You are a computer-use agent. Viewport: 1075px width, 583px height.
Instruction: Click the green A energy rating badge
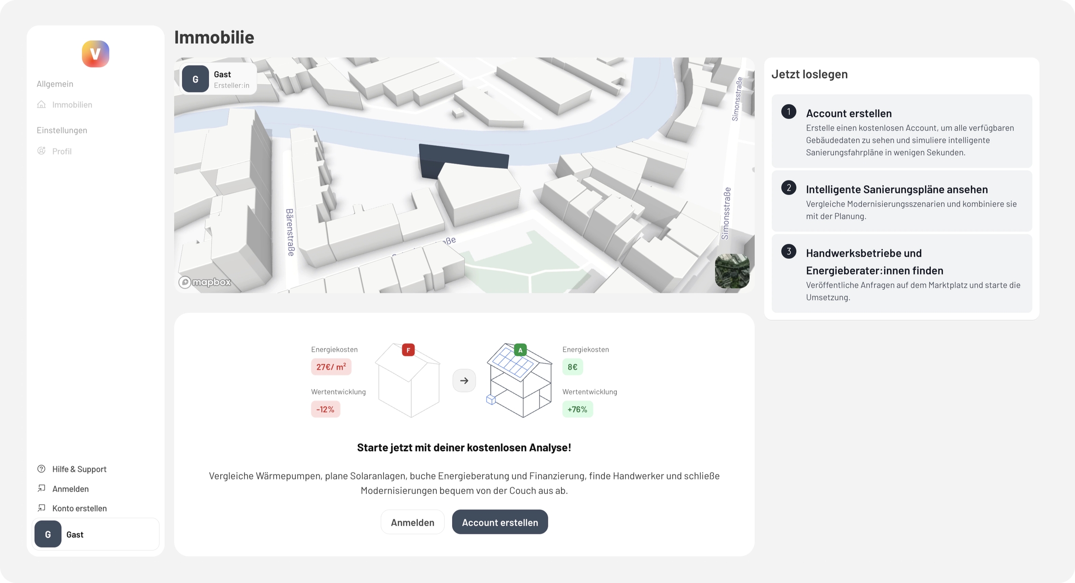click(520, 350)
